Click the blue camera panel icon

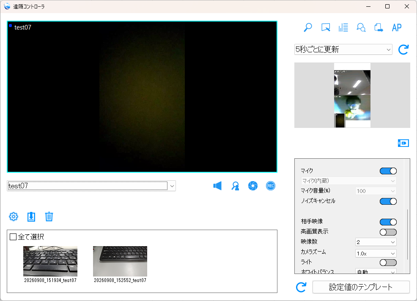tap(403, 143)
